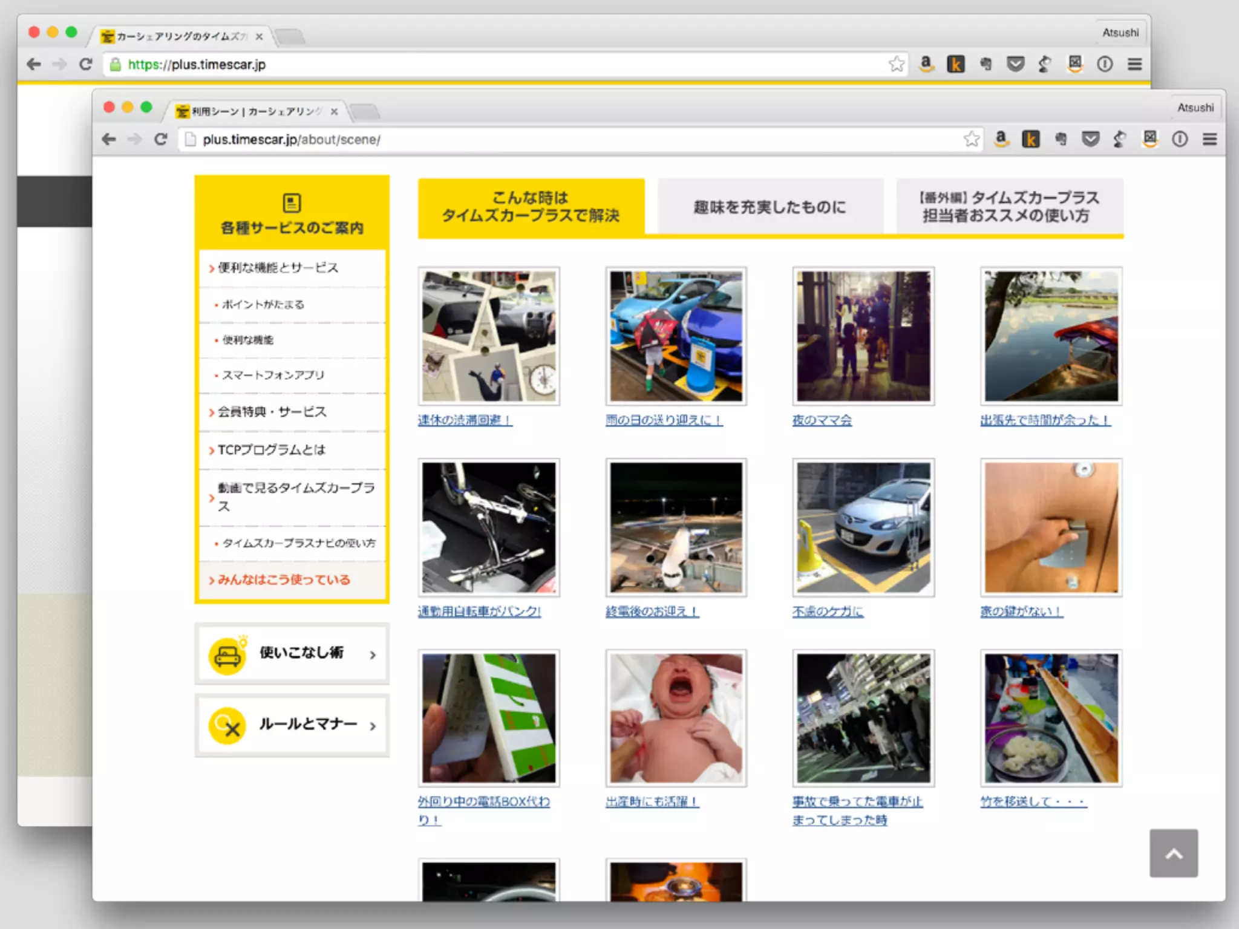Go back in the front browser window
The width and height of the screenshot is (1239, 929).
[x=109, y=139]
